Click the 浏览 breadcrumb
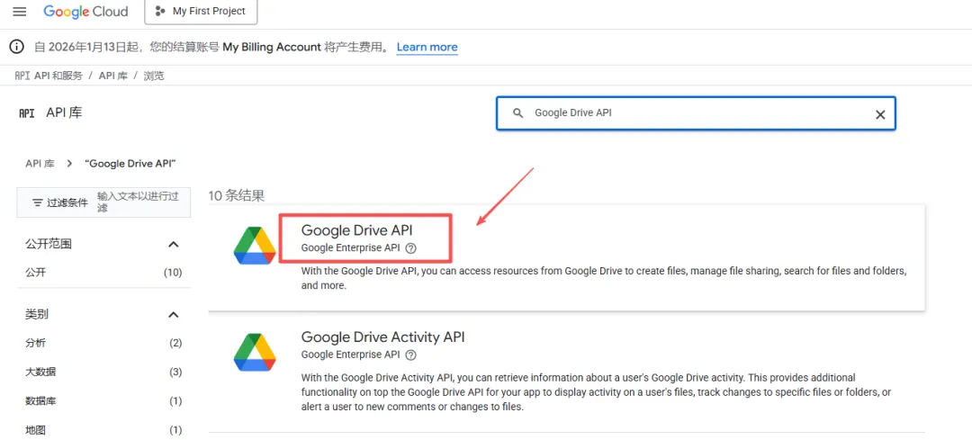972x440 pixels. coord(154,76)
